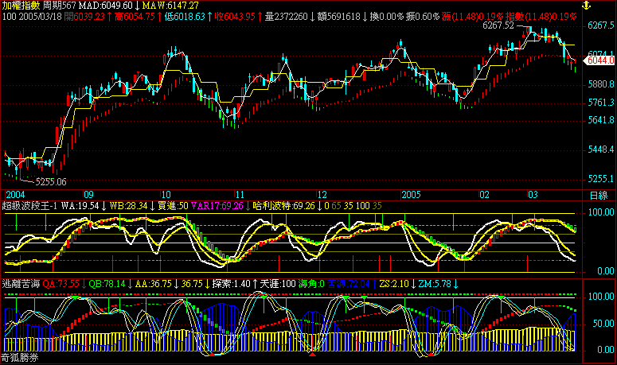Click the 日線 daily period label
Screen dimensions: 617x365
597,195
